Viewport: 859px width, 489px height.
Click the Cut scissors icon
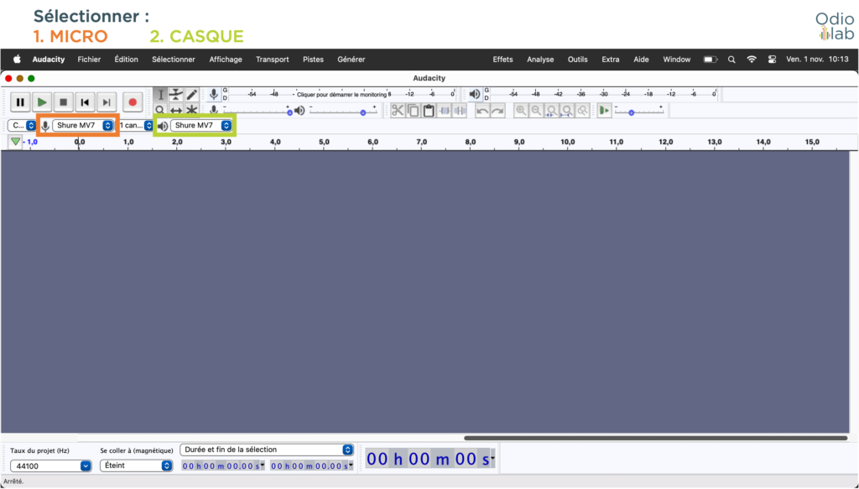398,111
